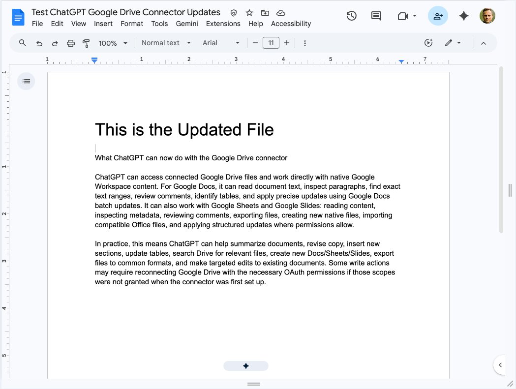Open the 100% zoom dropdown
Screen dimensions: 516x389
tap(113, 43)
